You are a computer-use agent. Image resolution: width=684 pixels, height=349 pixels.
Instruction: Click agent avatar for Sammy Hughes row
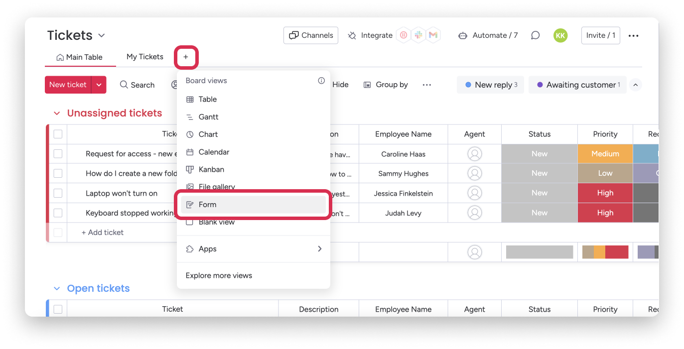point(475,173)
